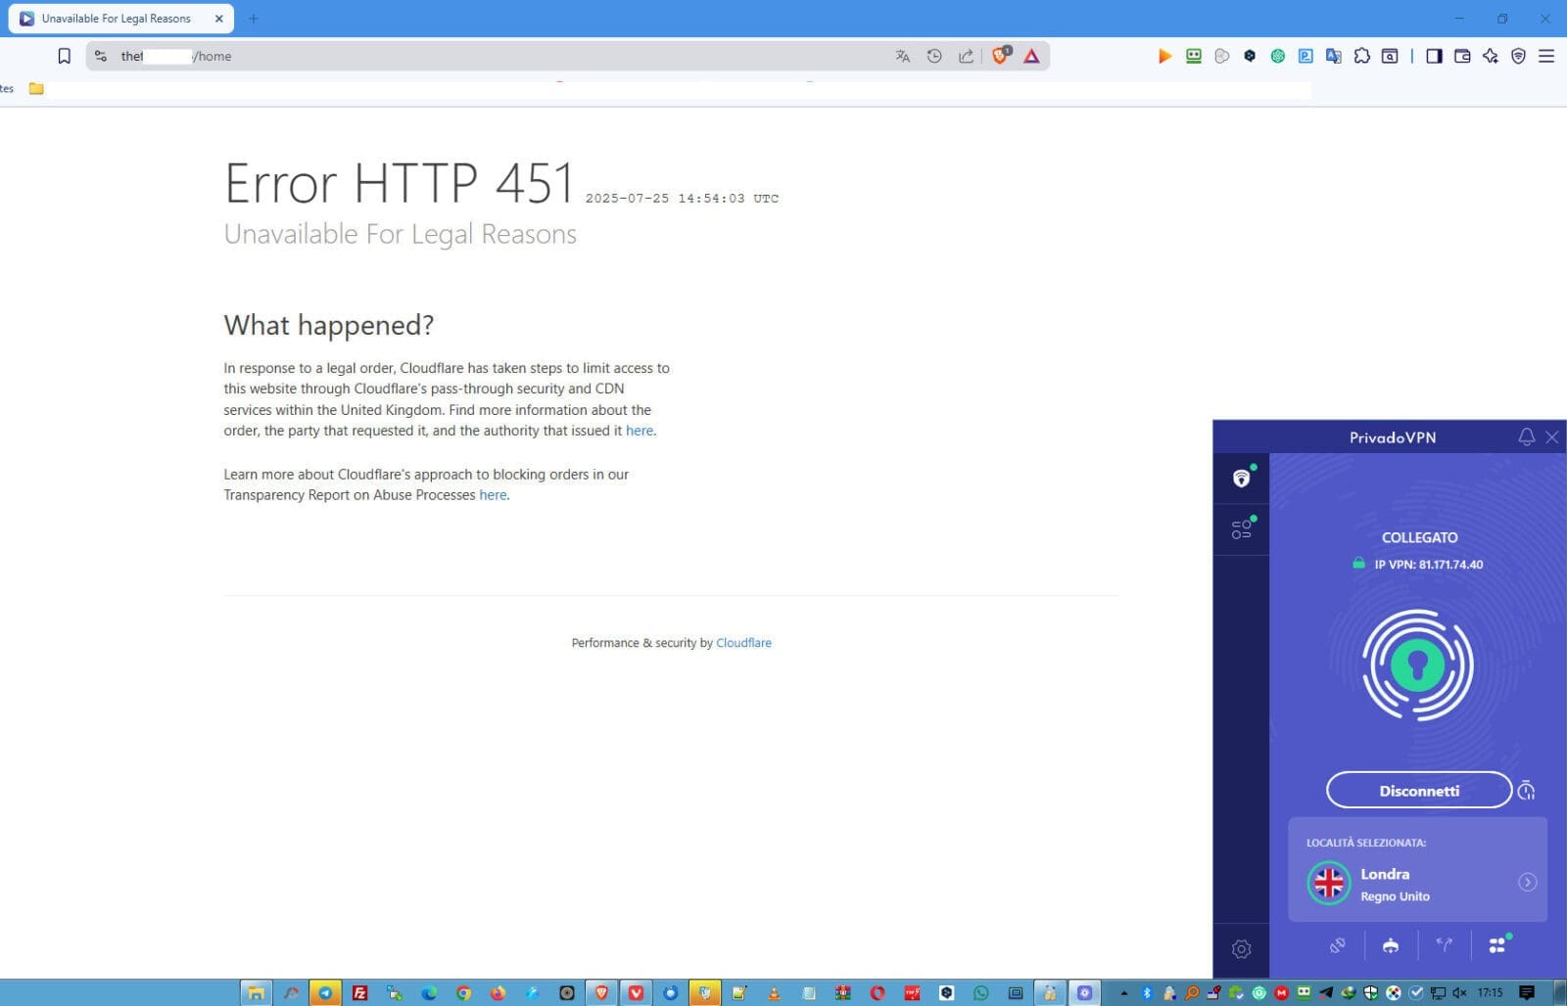Open Brave Rewards triangle icon
The image size is (1567, 1006).
(1031, 56)
